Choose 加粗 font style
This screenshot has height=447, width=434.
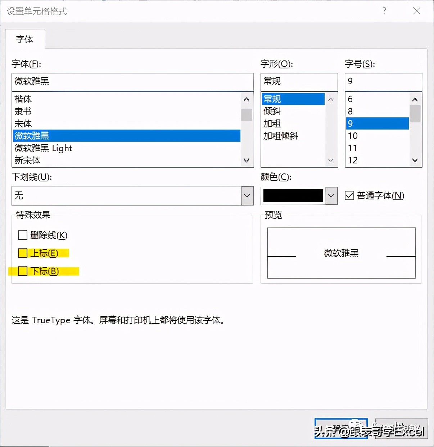pos(272,123)
